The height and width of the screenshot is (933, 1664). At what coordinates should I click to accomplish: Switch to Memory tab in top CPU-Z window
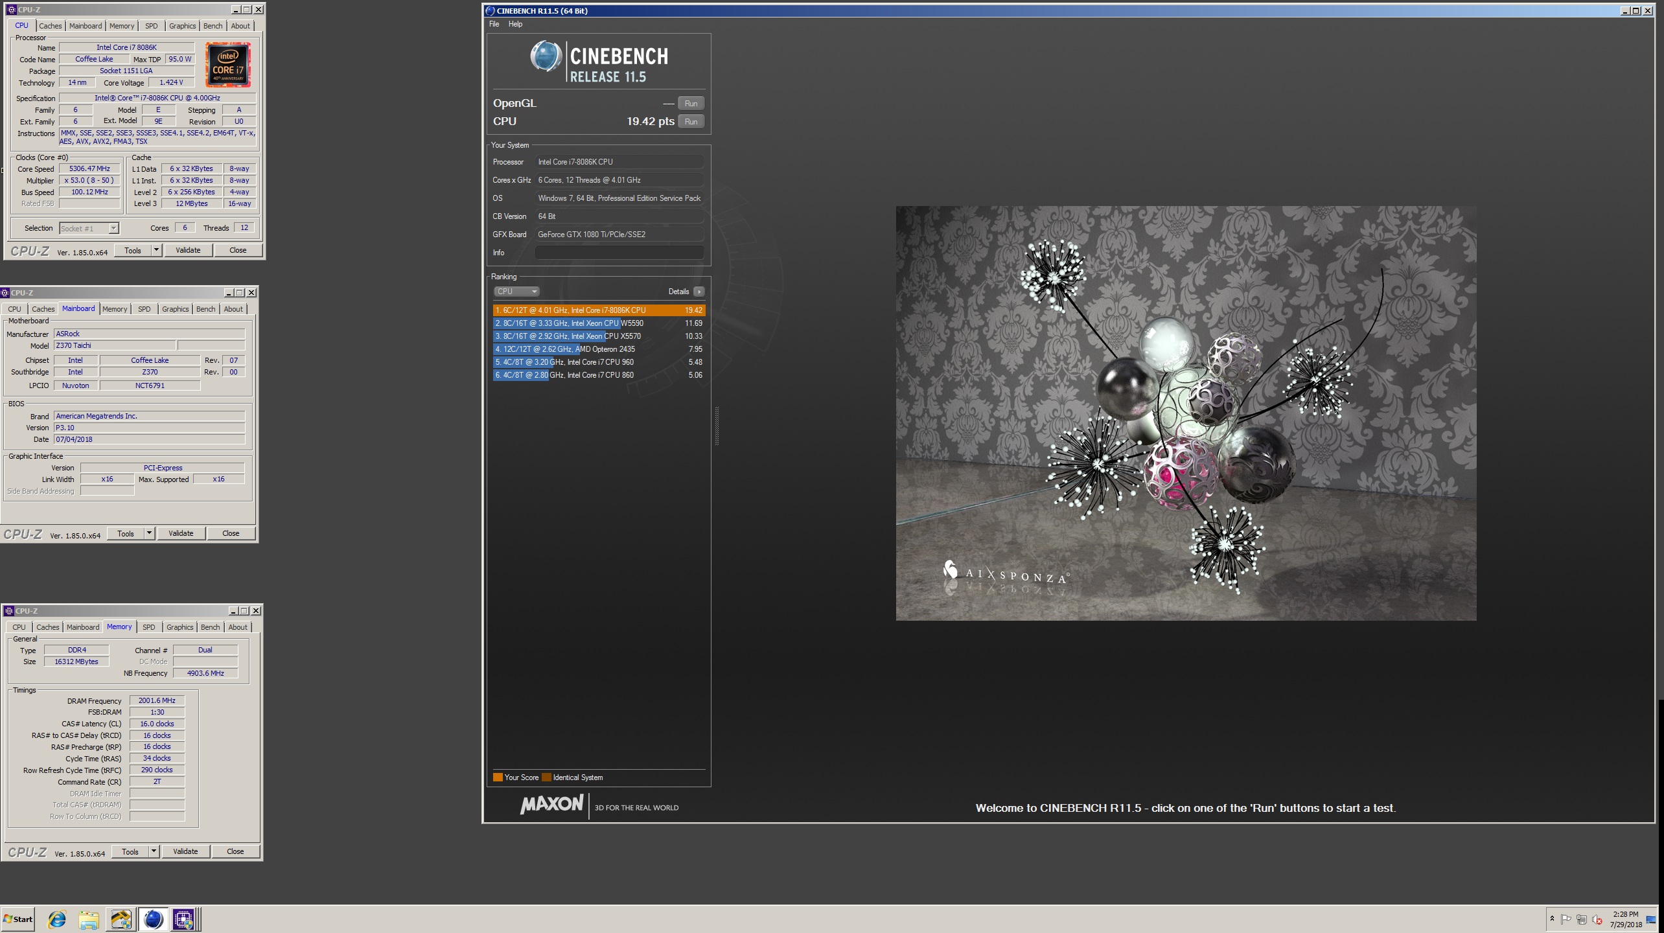[x=122, y=26]
